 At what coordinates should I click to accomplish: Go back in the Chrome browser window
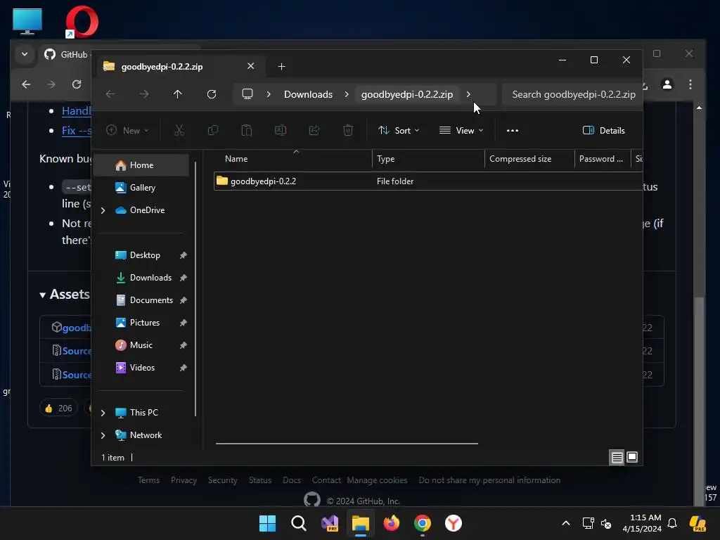tap(26, 84)
